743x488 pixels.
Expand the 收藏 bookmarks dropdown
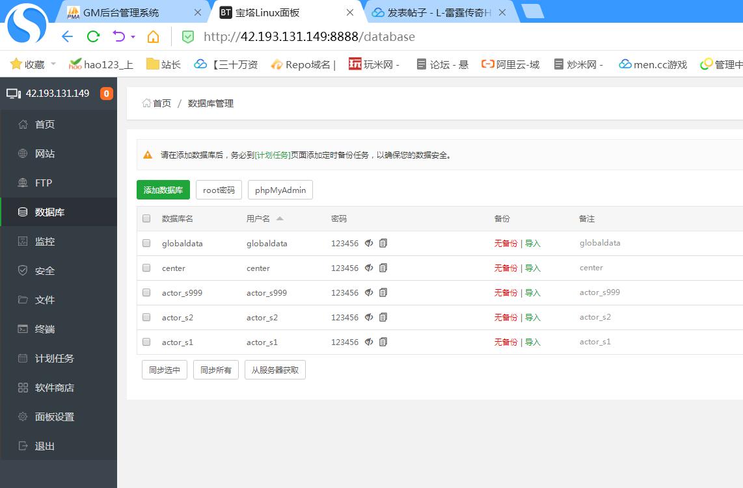coord(53,64)
